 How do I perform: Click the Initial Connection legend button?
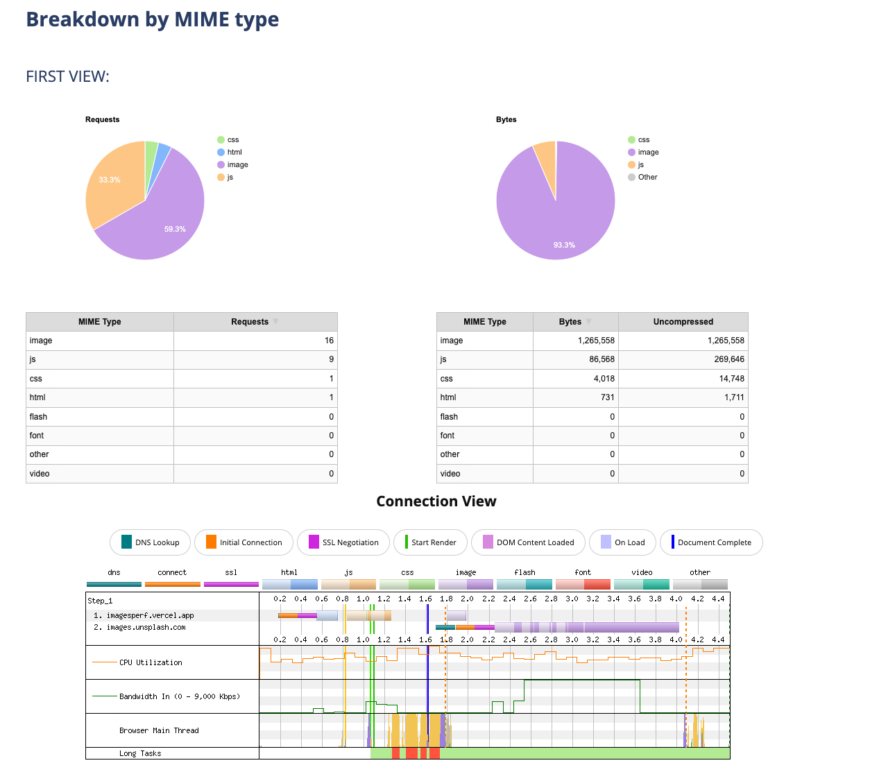244,542
